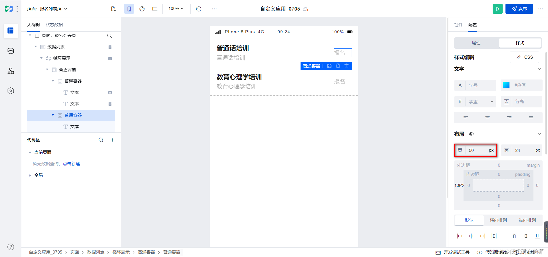Open the help question mark icon
548x257 pixels.
(11, 247)
